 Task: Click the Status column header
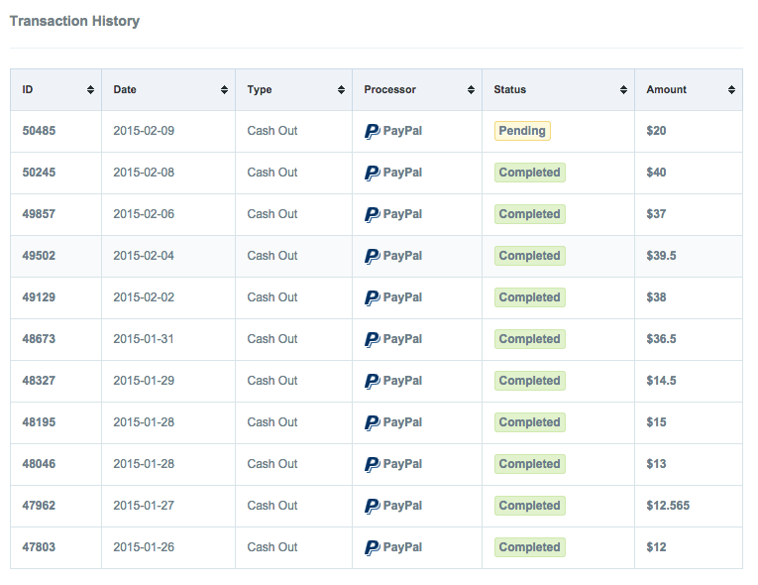pyautogui.click(x=510, y=90)
